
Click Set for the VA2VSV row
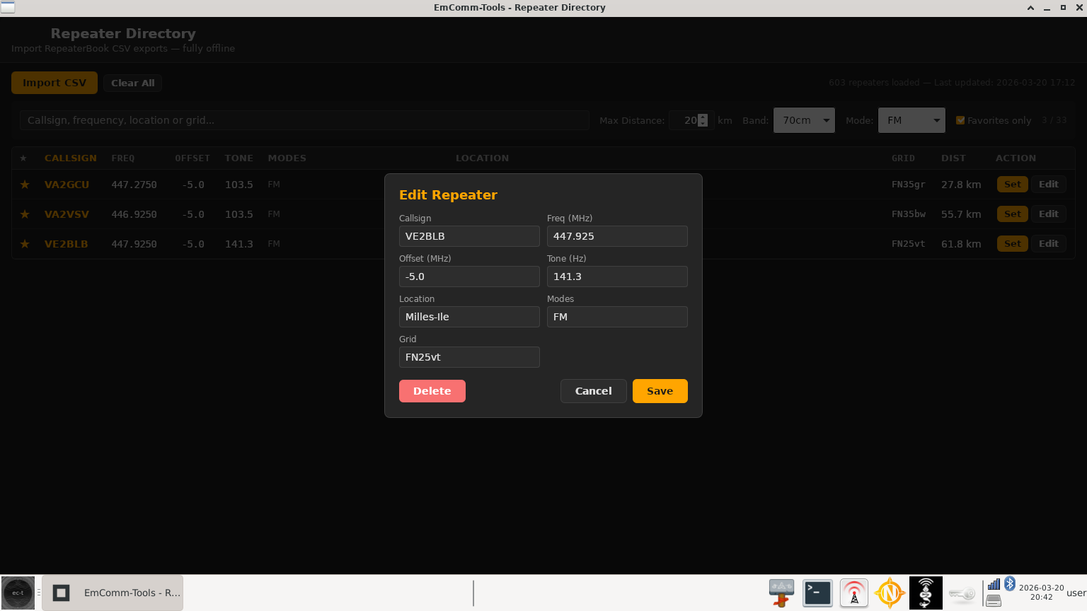point(1013,214)
